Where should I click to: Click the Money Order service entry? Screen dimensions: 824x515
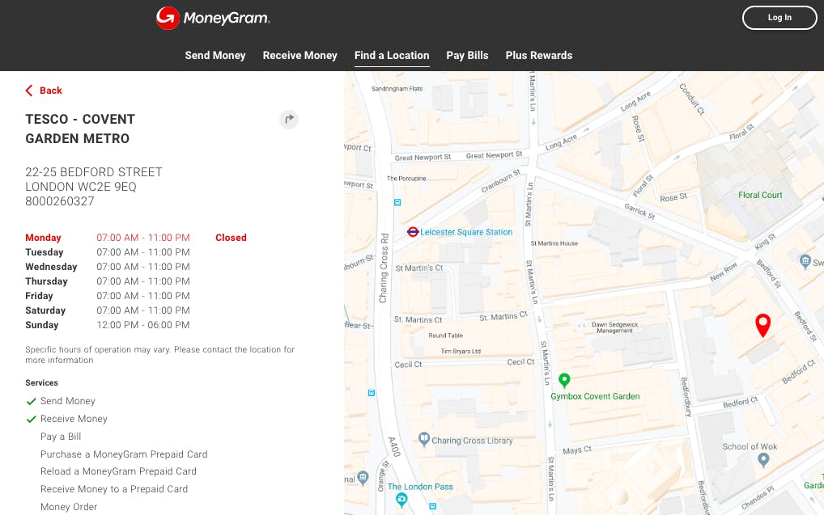(69, 506)
